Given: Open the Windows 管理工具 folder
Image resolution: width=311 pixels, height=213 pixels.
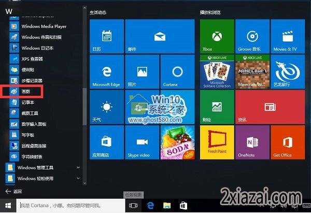Looking at the screenshot, I should point(43,167).
